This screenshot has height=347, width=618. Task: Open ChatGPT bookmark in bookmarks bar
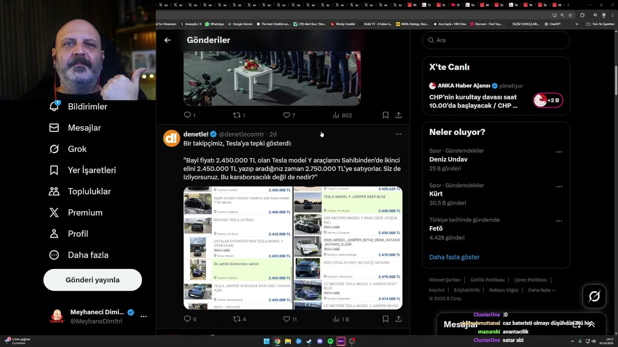coord(552,24)
